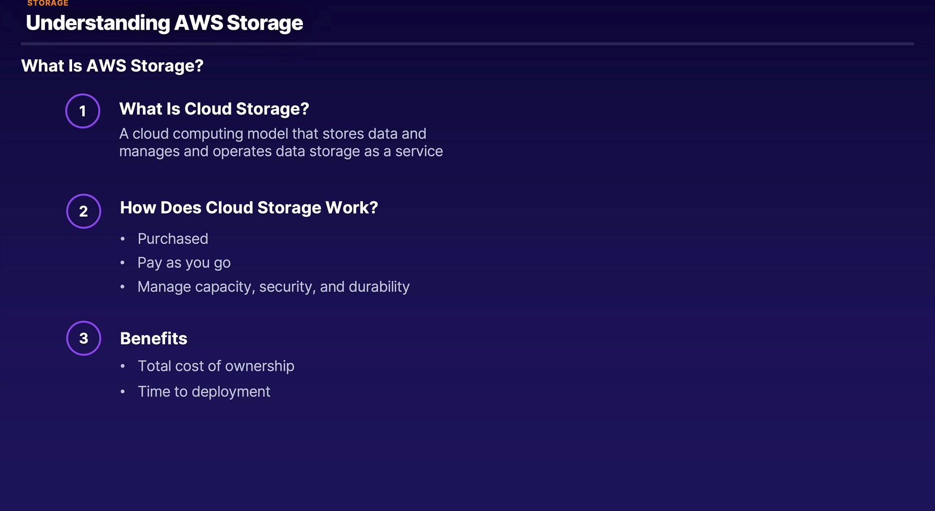Click the bullet dot beside Manage capacity
935x511 pixels.
[123, 287]
